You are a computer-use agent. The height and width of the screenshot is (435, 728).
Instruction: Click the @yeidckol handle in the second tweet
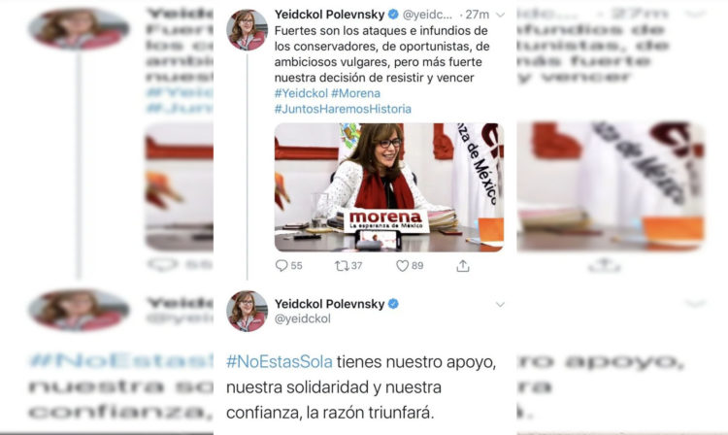(x=303, y=318)
